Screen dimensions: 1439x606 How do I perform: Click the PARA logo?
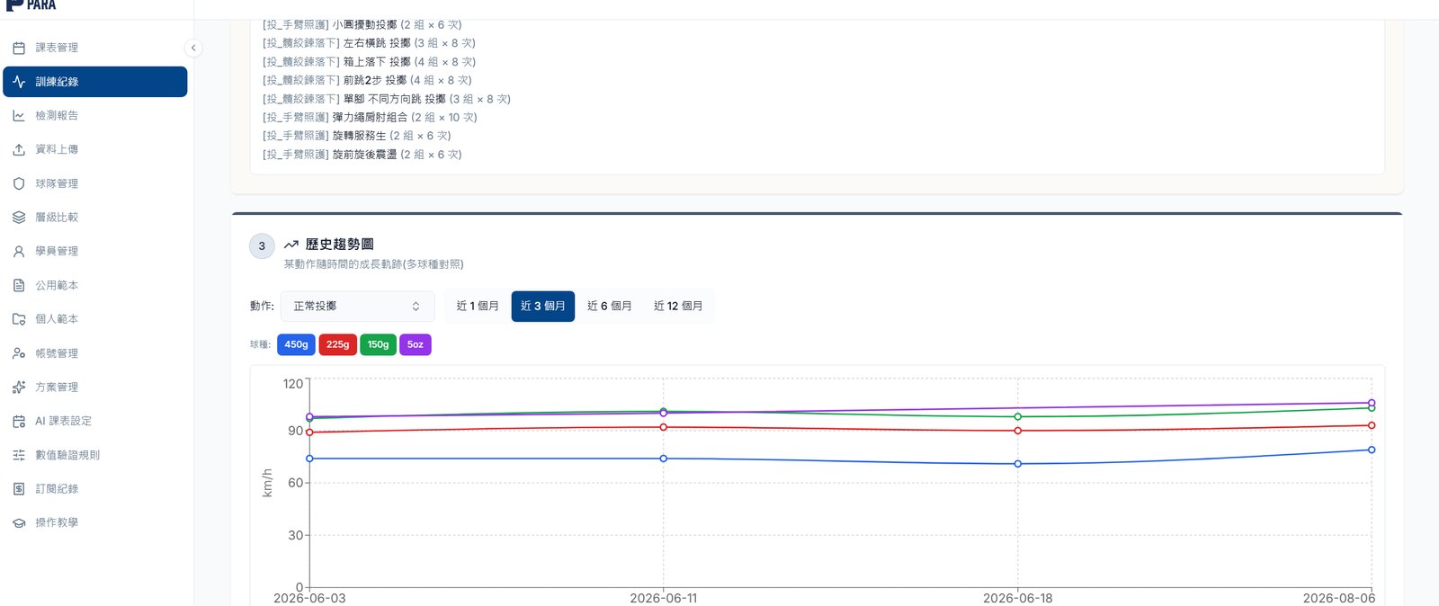pos(31,5)
